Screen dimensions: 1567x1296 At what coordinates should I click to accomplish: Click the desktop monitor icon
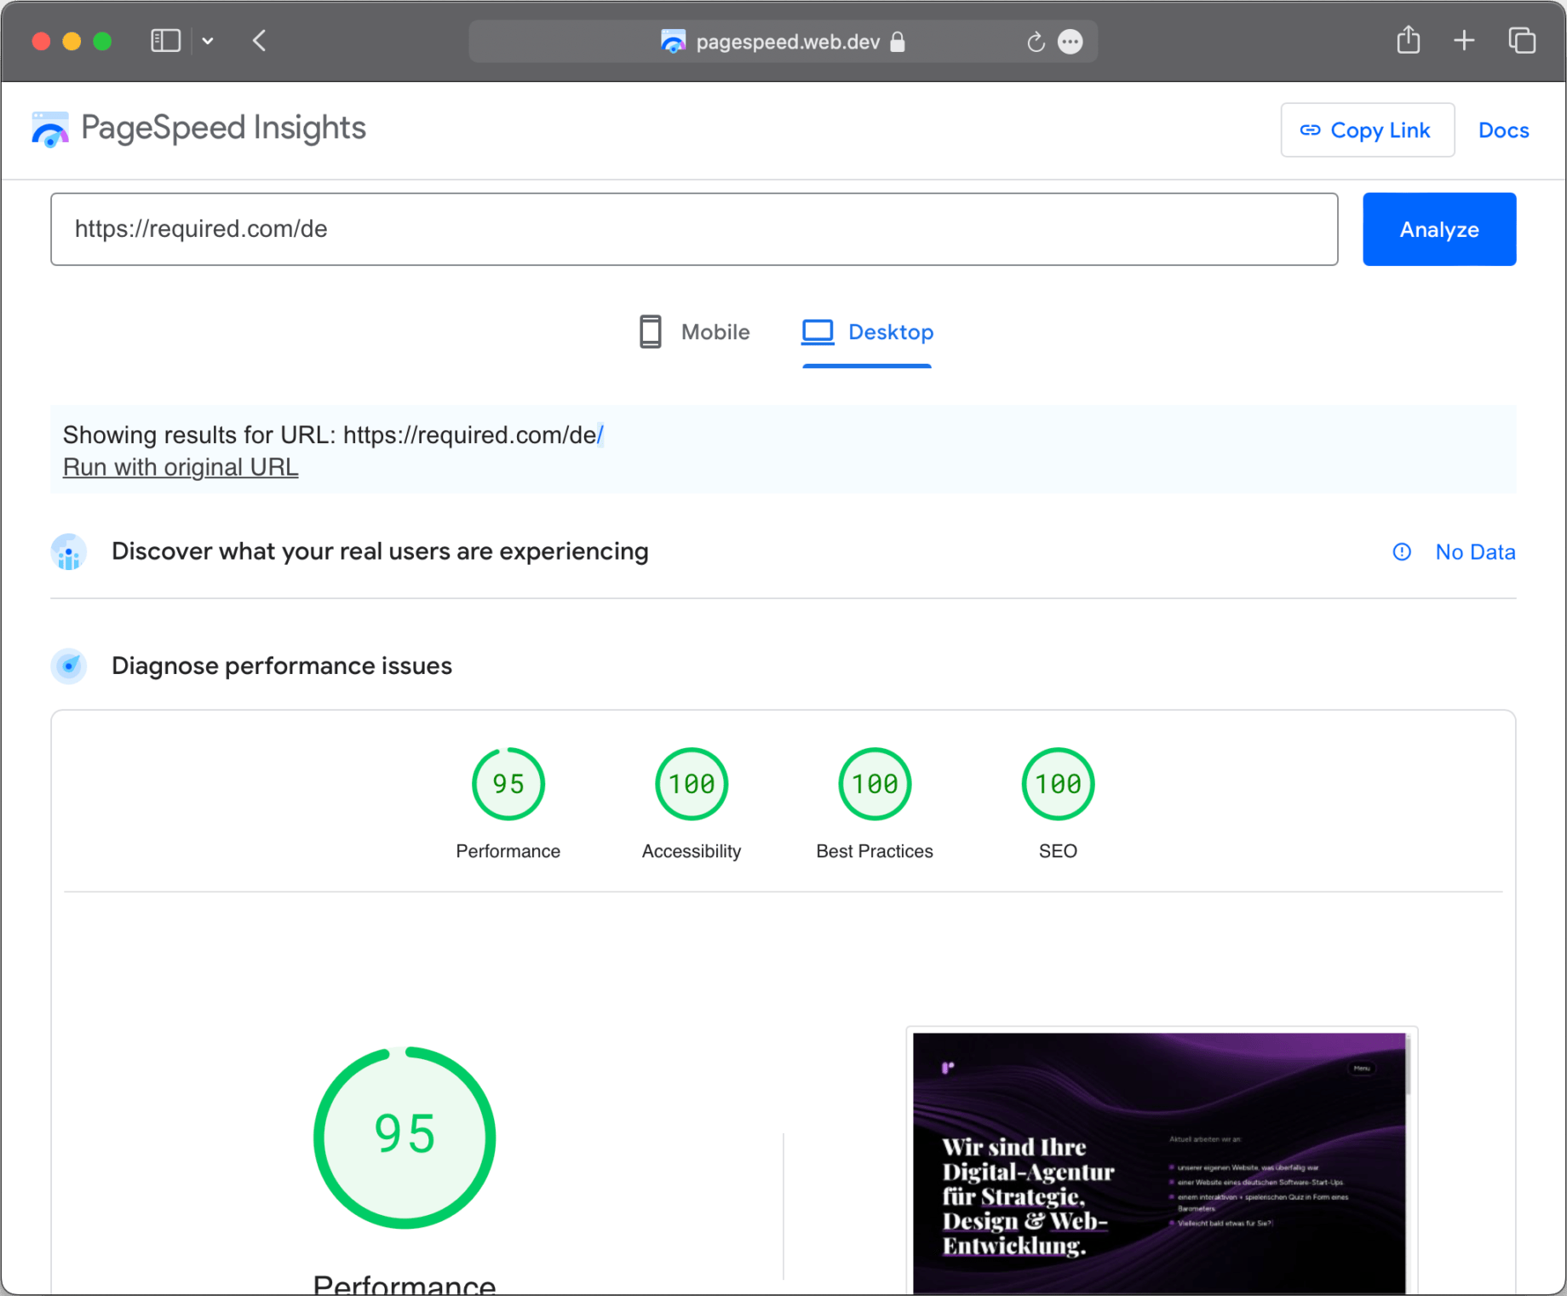[x=817, y=332]
